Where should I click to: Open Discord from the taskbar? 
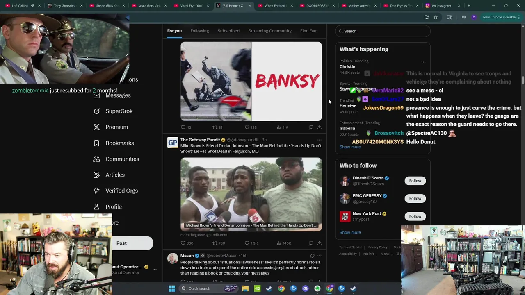tap(305, 288)
